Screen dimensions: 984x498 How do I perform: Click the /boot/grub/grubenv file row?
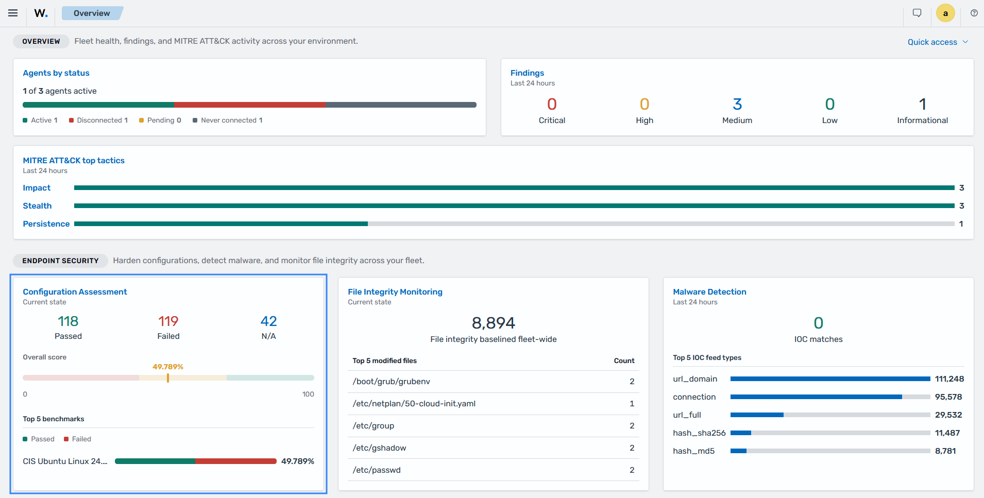click(494, 382)
